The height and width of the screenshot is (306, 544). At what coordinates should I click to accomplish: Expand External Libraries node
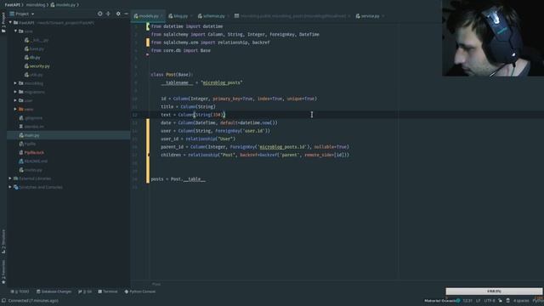click(x=10, y=178)
